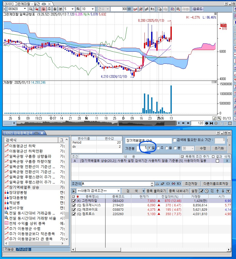Viewport: 236px width, 259px height.
Task: Click the 조건저장 button
Action: [x=191, y=184]
